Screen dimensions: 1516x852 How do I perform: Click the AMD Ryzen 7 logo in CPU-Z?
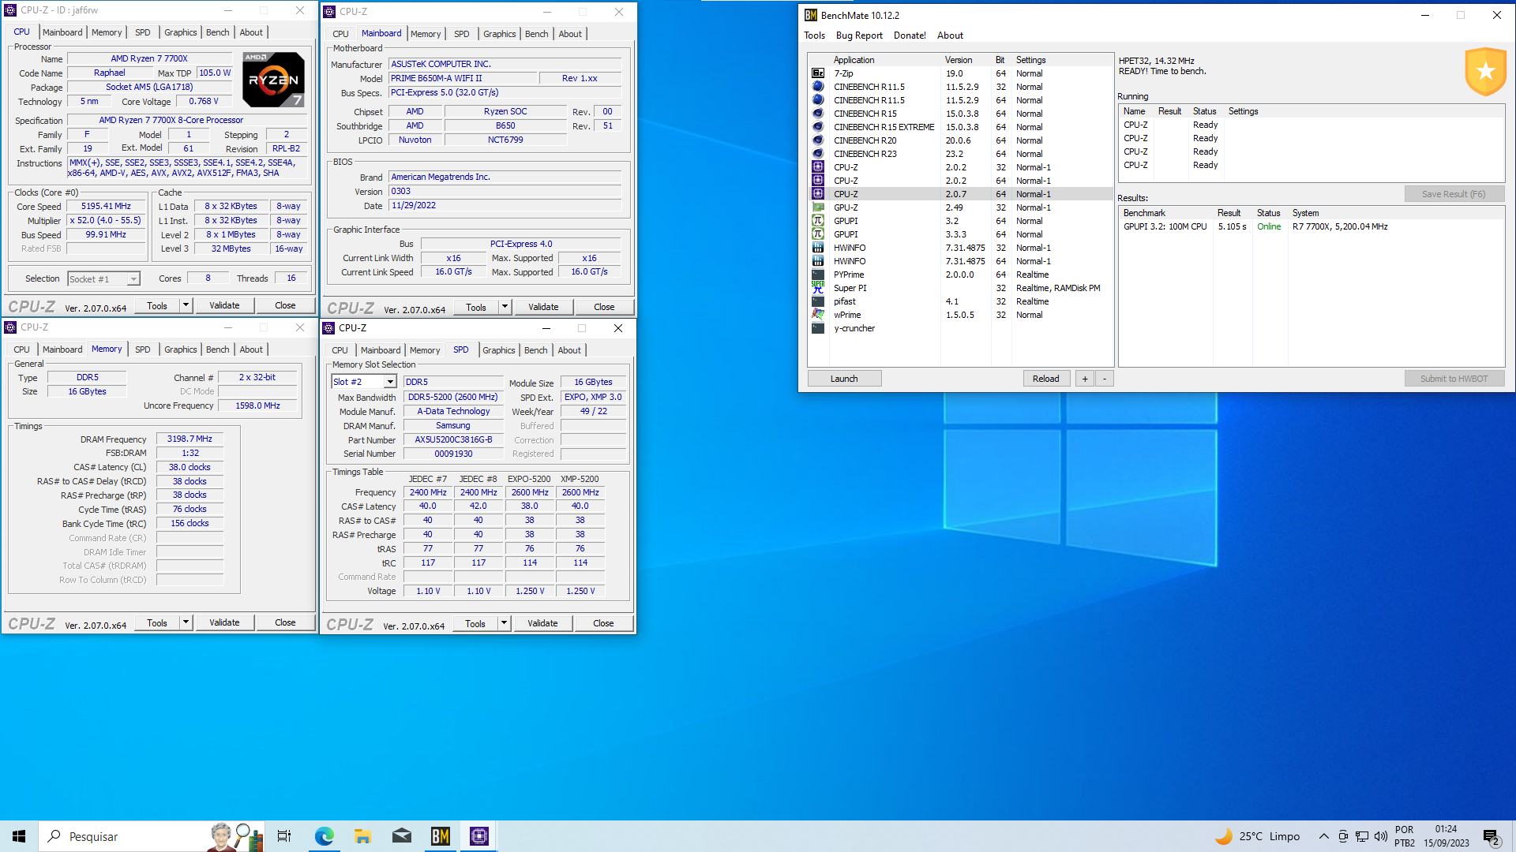click(273, 80)
